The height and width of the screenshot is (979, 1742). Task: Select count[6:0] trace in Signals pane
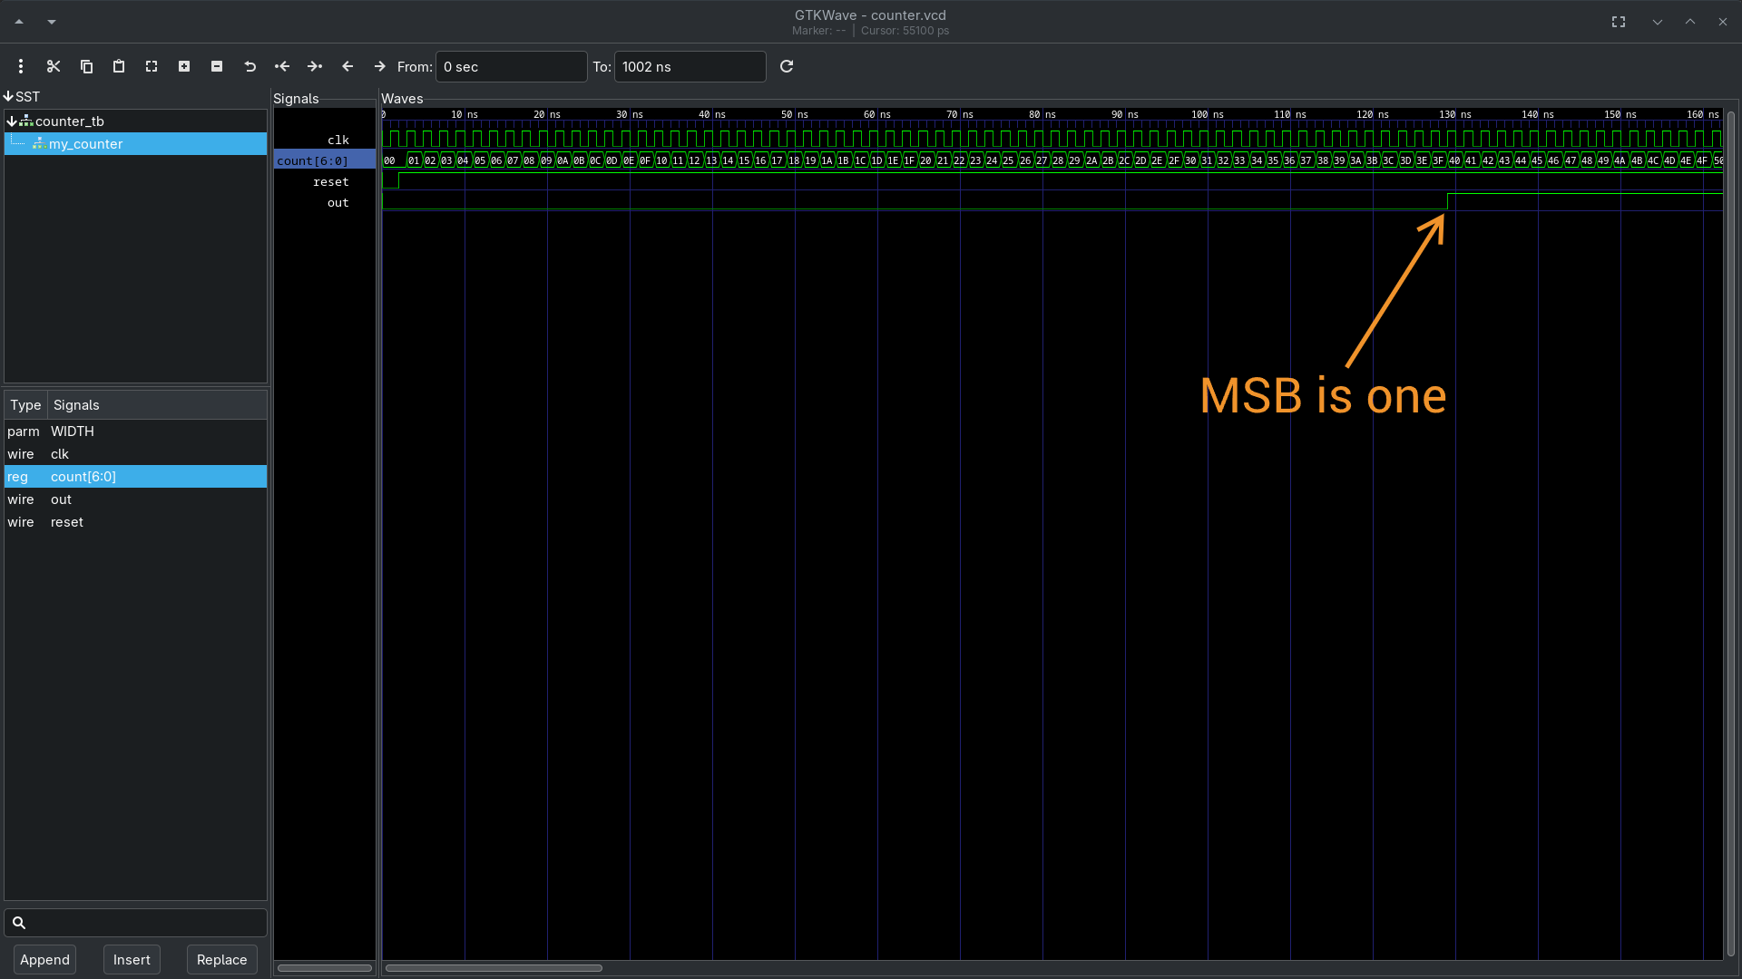tap(325, 160)
